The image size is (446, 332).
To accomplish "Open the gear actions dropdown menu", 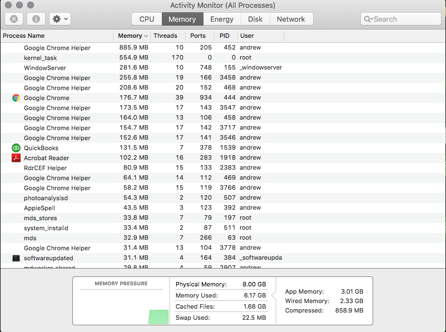I will click(60, 19).
